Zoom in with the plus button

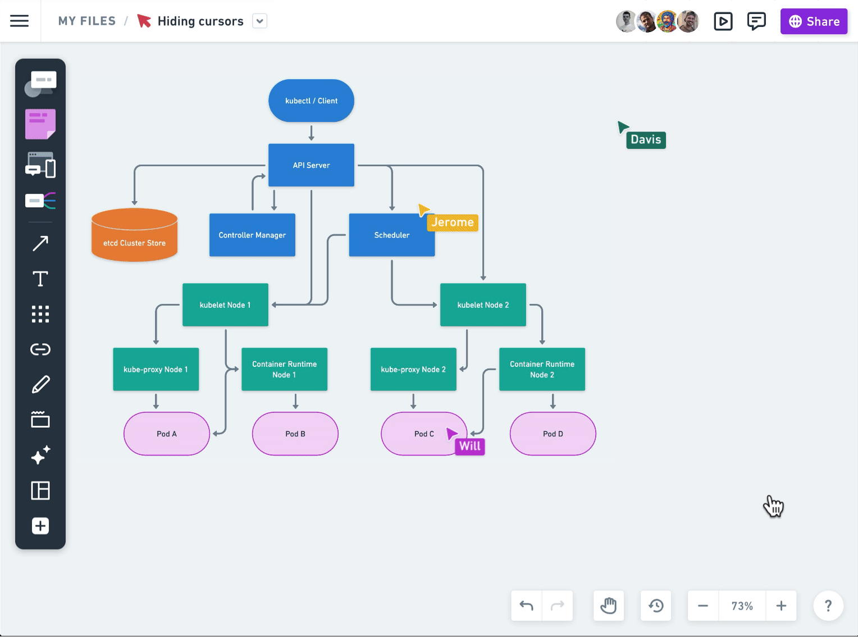781,606
